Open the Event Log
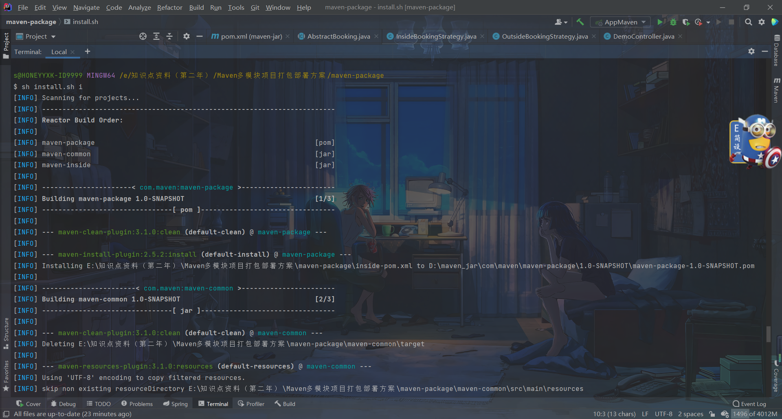 (749, 404)
